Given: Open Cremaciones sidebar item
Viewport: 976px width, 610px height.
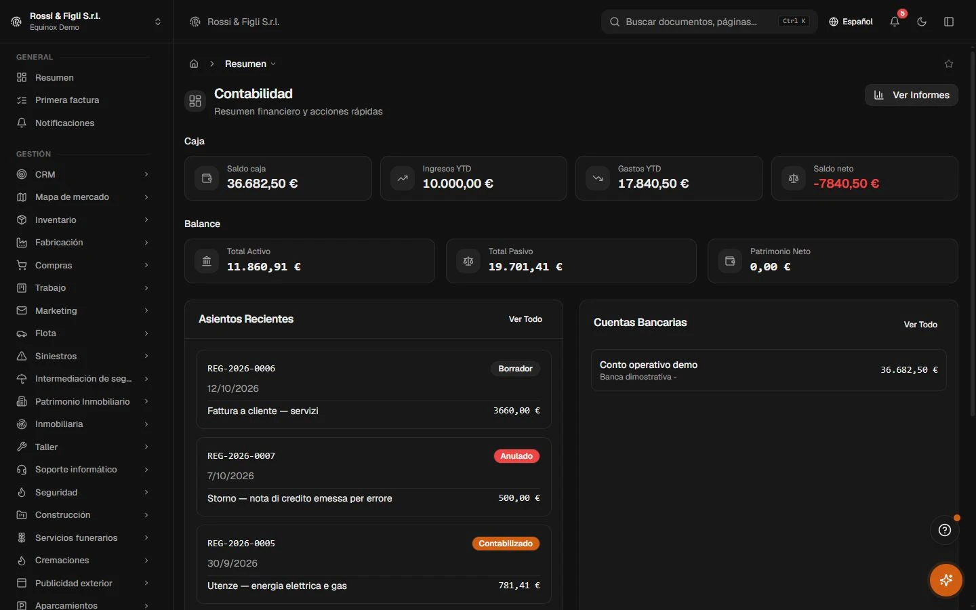Looking at the screenshot, I should pyautogui.click(x=83, y=561).
